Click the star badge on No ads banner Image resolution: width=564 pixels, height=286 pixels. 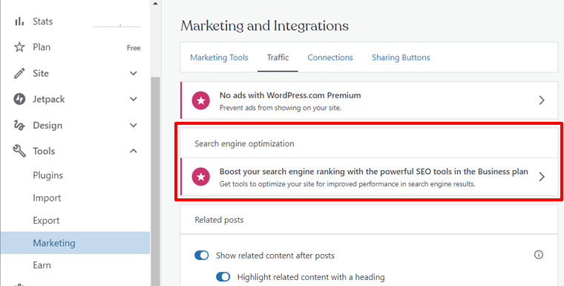pyautogui.click(x=200, y=100)
